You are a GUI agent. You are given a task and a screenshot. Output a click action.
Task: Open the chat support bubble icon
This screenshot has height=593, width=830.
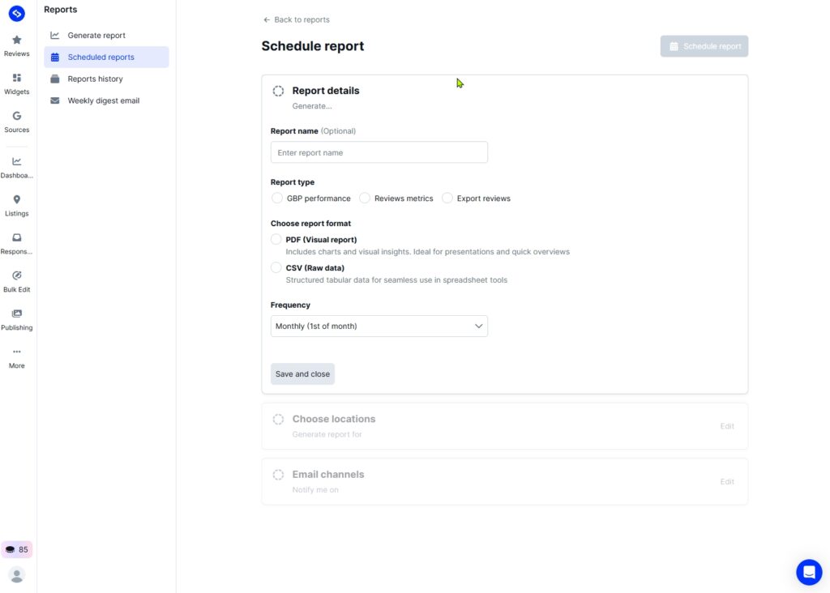pyautogui.click(x=808, y=572)
